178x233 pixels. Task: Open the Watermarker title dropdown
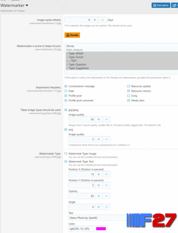coord(27,5)
